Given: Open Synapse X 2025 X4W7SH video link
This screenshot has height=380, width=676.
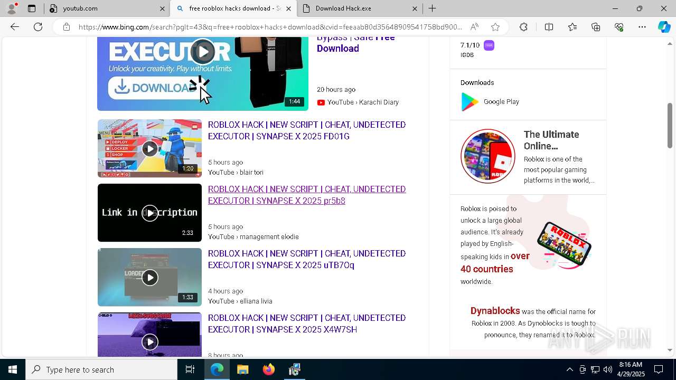Looking at the screenshot, I should point(307,324).
